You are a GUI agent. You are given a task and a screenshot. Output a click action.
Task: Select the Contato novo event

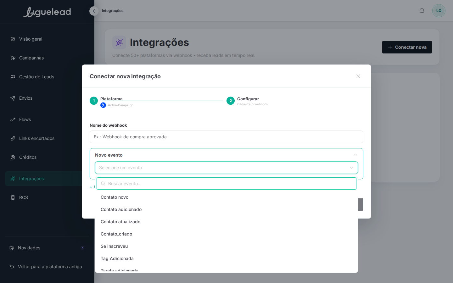coord(226,197)
